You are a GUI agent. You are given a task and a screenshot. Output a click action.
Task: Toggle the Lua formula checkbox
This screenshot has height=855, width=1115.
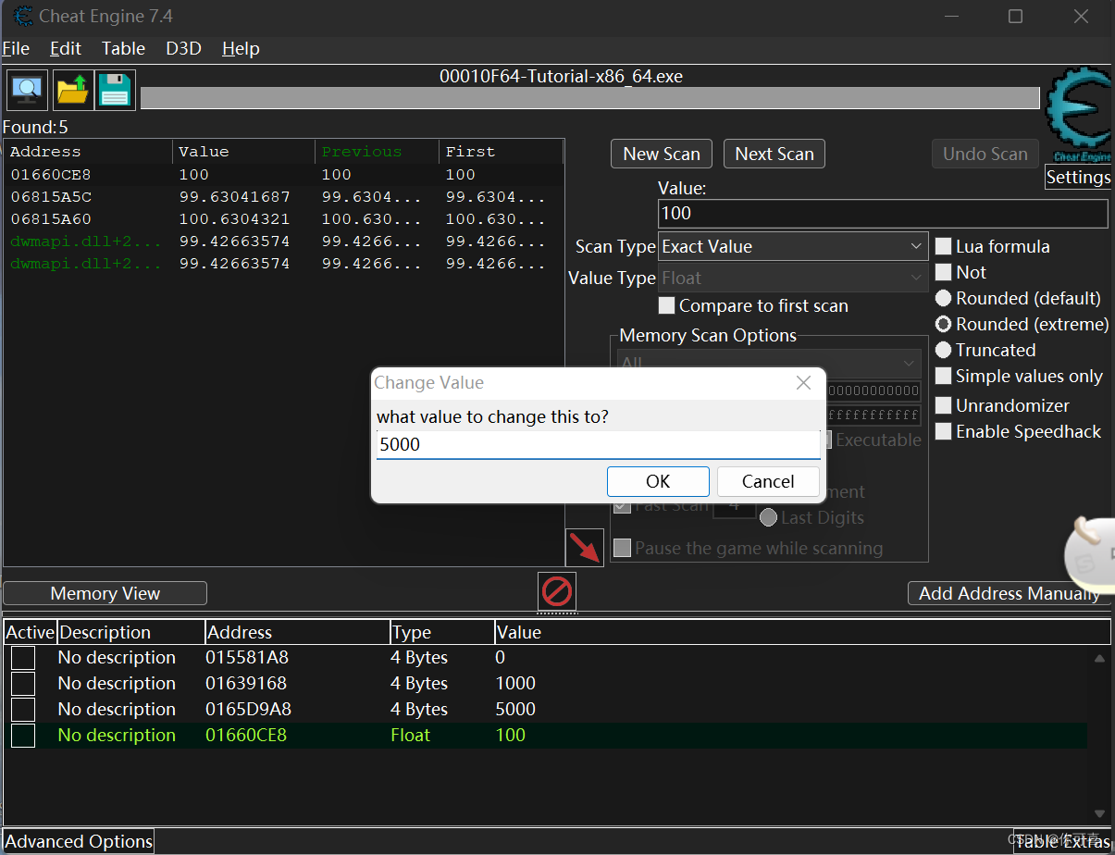[x=943, y=246]
